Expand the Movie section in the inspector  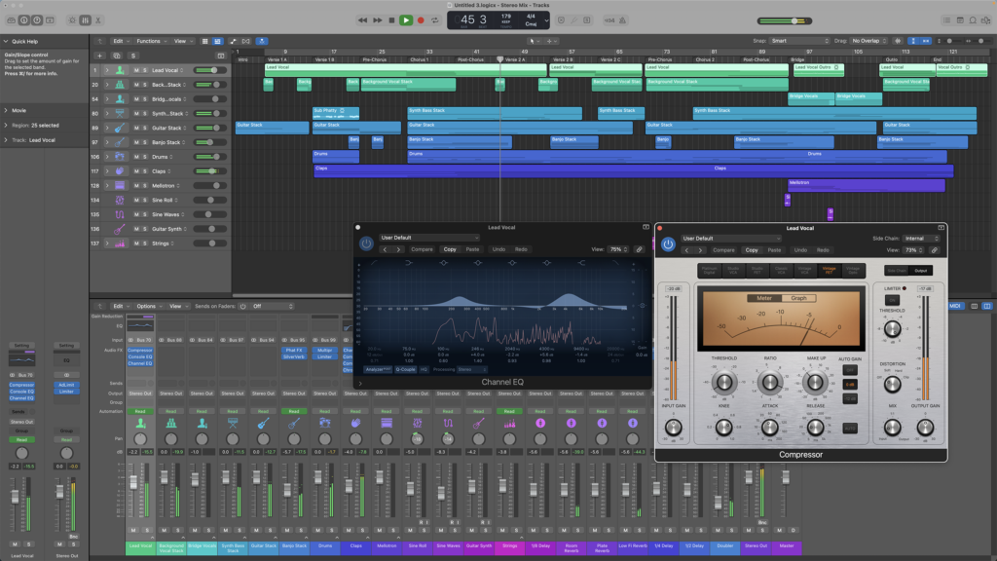pyautogui.click(x=6, y=110)
